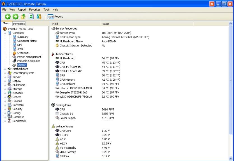Expand the Devices tree node

(x=5, y=101)
